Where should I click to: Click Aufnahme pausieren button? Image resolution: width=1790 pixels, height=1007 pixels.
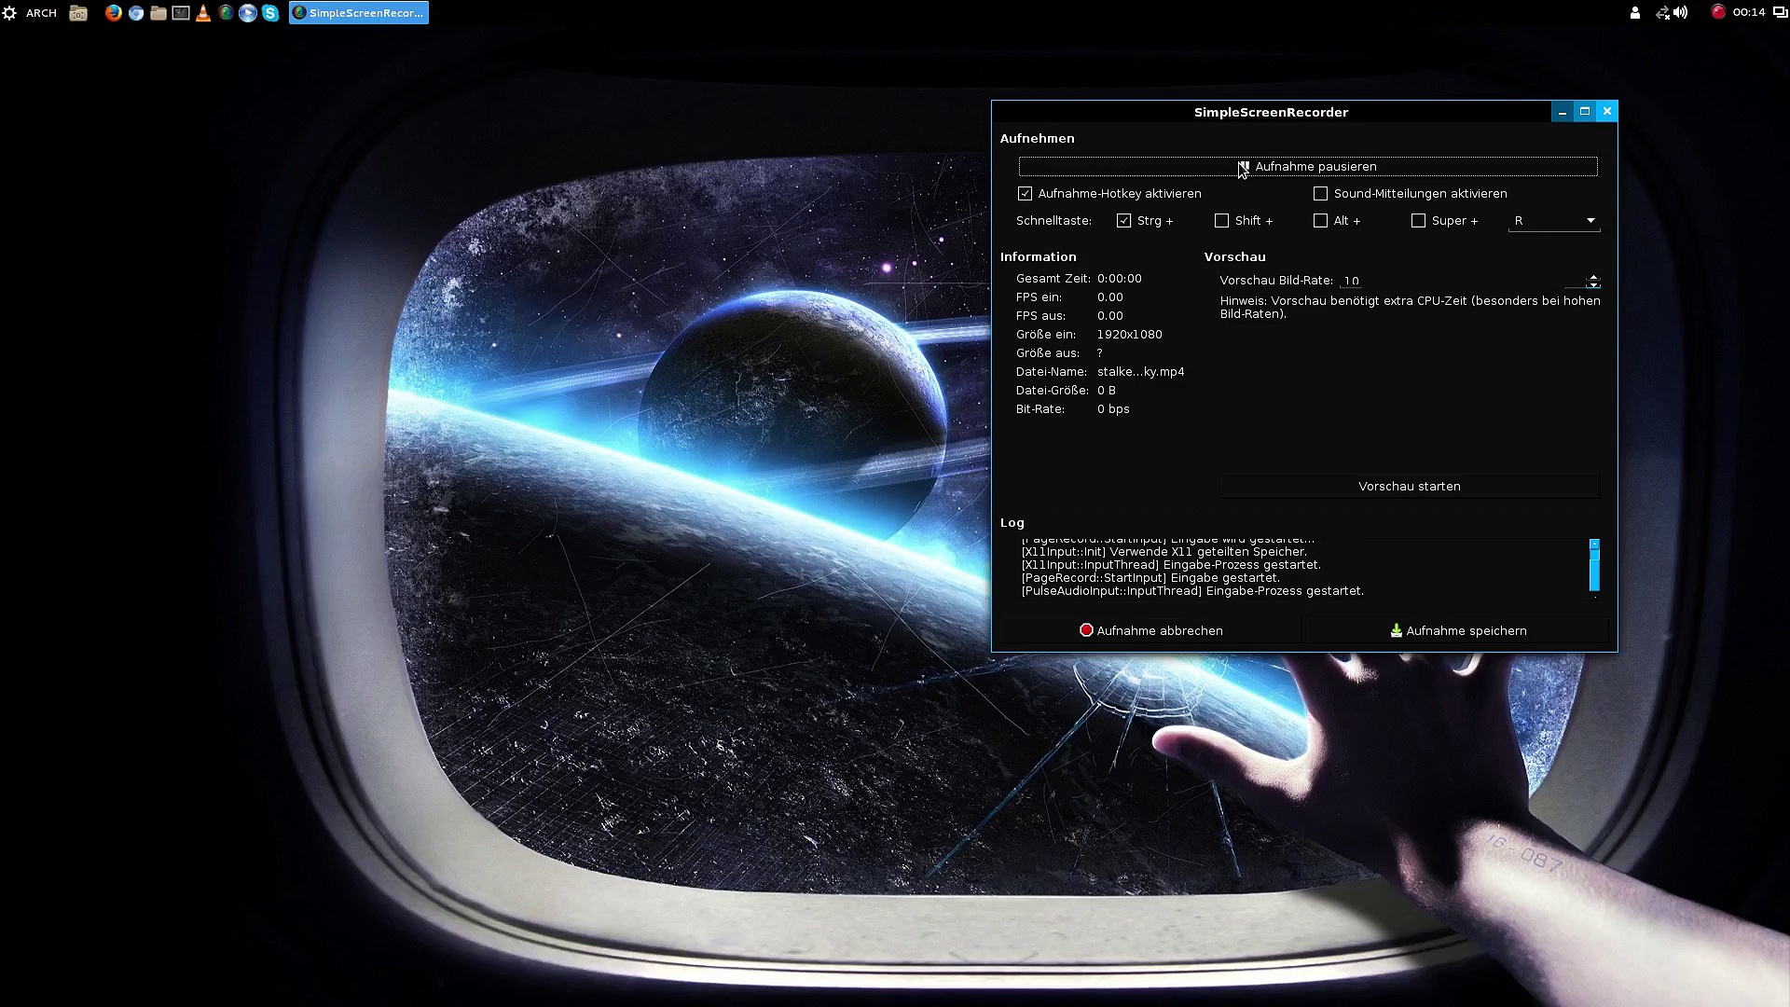1307,167
